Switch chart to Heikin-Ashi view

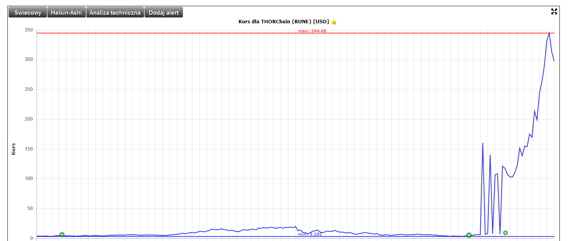(x=66, y=12)
